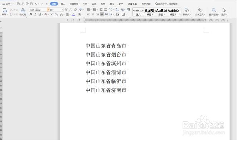The image size is (238, 141).
Task: Open the New Style (新样式) tool
Action: click(187, 12)
